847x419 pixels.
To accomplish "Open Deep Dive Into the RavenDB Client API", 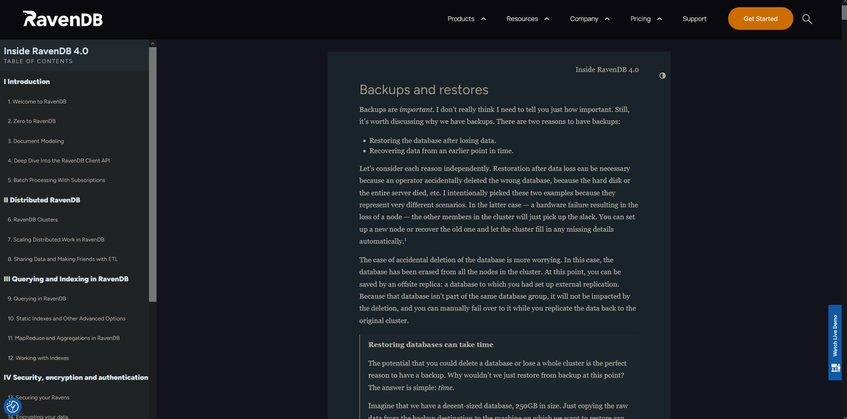I will point(59,160).
